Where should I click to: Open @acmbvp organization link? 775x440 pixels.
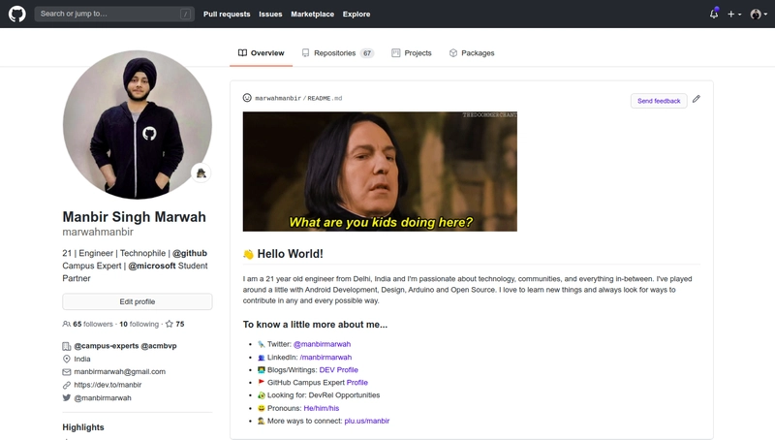pos(159,346)
